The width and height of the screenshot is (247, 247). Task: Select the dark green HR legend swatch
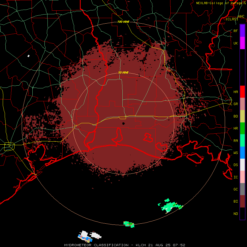click(x=242, y=128)
